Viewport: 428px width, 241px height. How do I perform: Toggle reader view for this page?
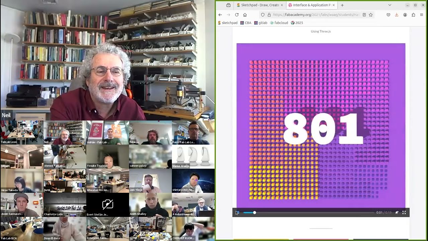(364, 15)
